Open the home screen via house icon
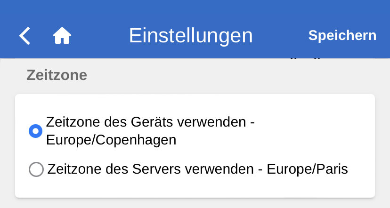Screen dimensions: 390x208 (62, 36)
